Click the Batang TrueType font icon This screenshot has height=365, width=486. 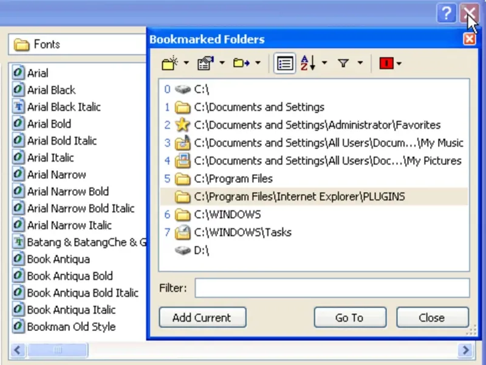[18, 242]
